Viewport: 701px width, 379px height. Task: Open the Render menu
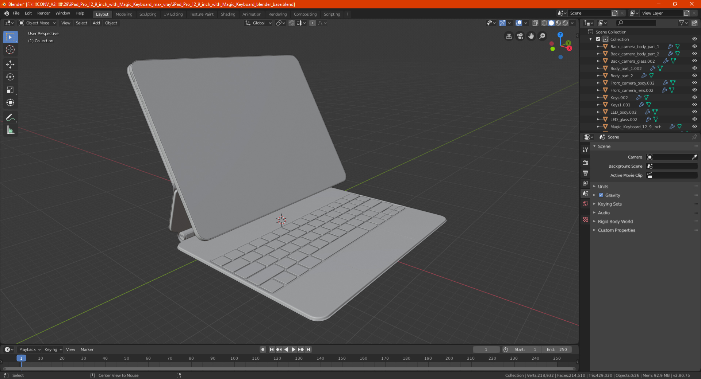pyautogui.click(x=43, y=13)
